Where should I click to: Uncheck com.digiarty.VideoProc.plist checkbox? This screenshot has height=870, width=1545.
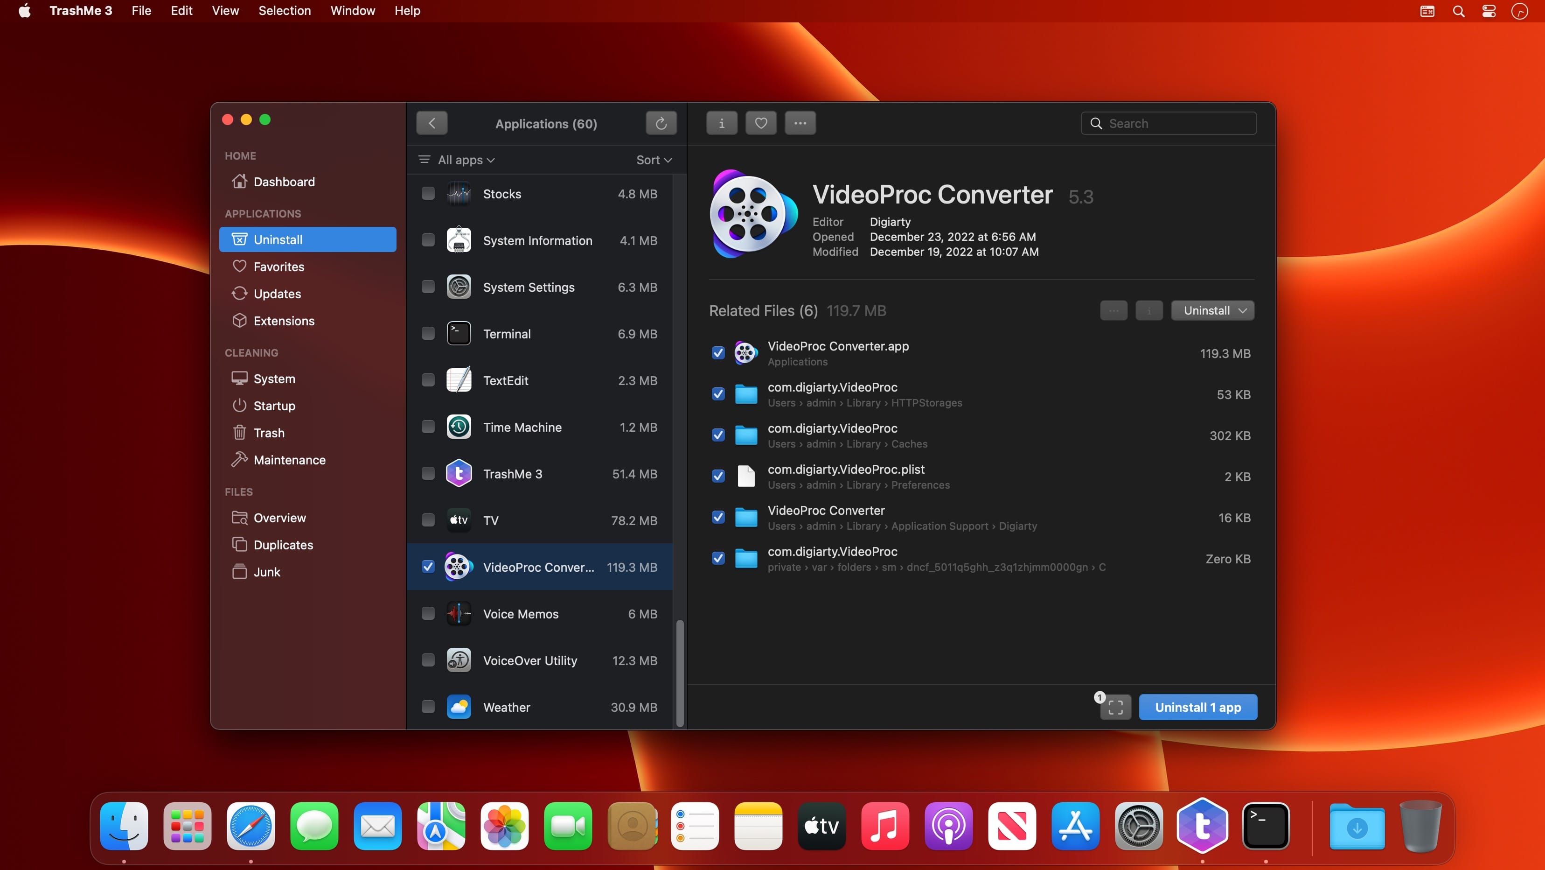(718, 477)
